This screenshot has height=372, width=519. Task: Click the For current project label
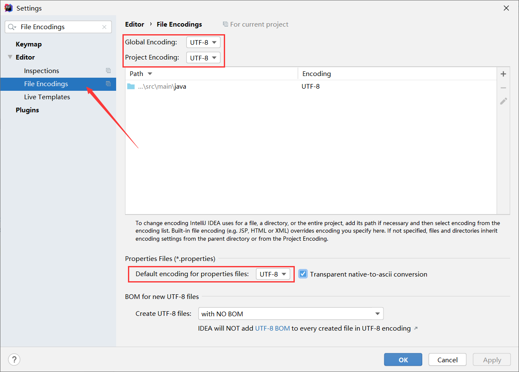coord(259,24)
